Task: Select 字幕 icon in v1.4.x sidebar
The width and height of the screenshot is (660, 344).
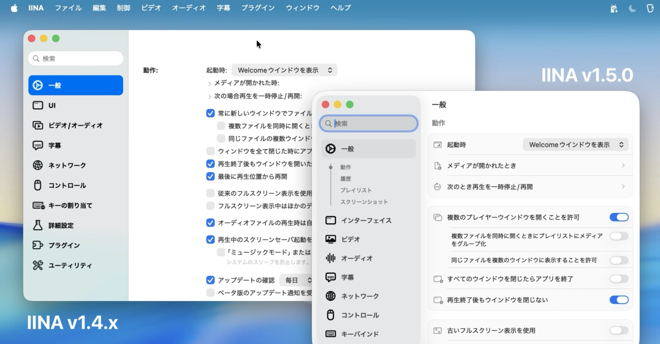Action: 38,145
